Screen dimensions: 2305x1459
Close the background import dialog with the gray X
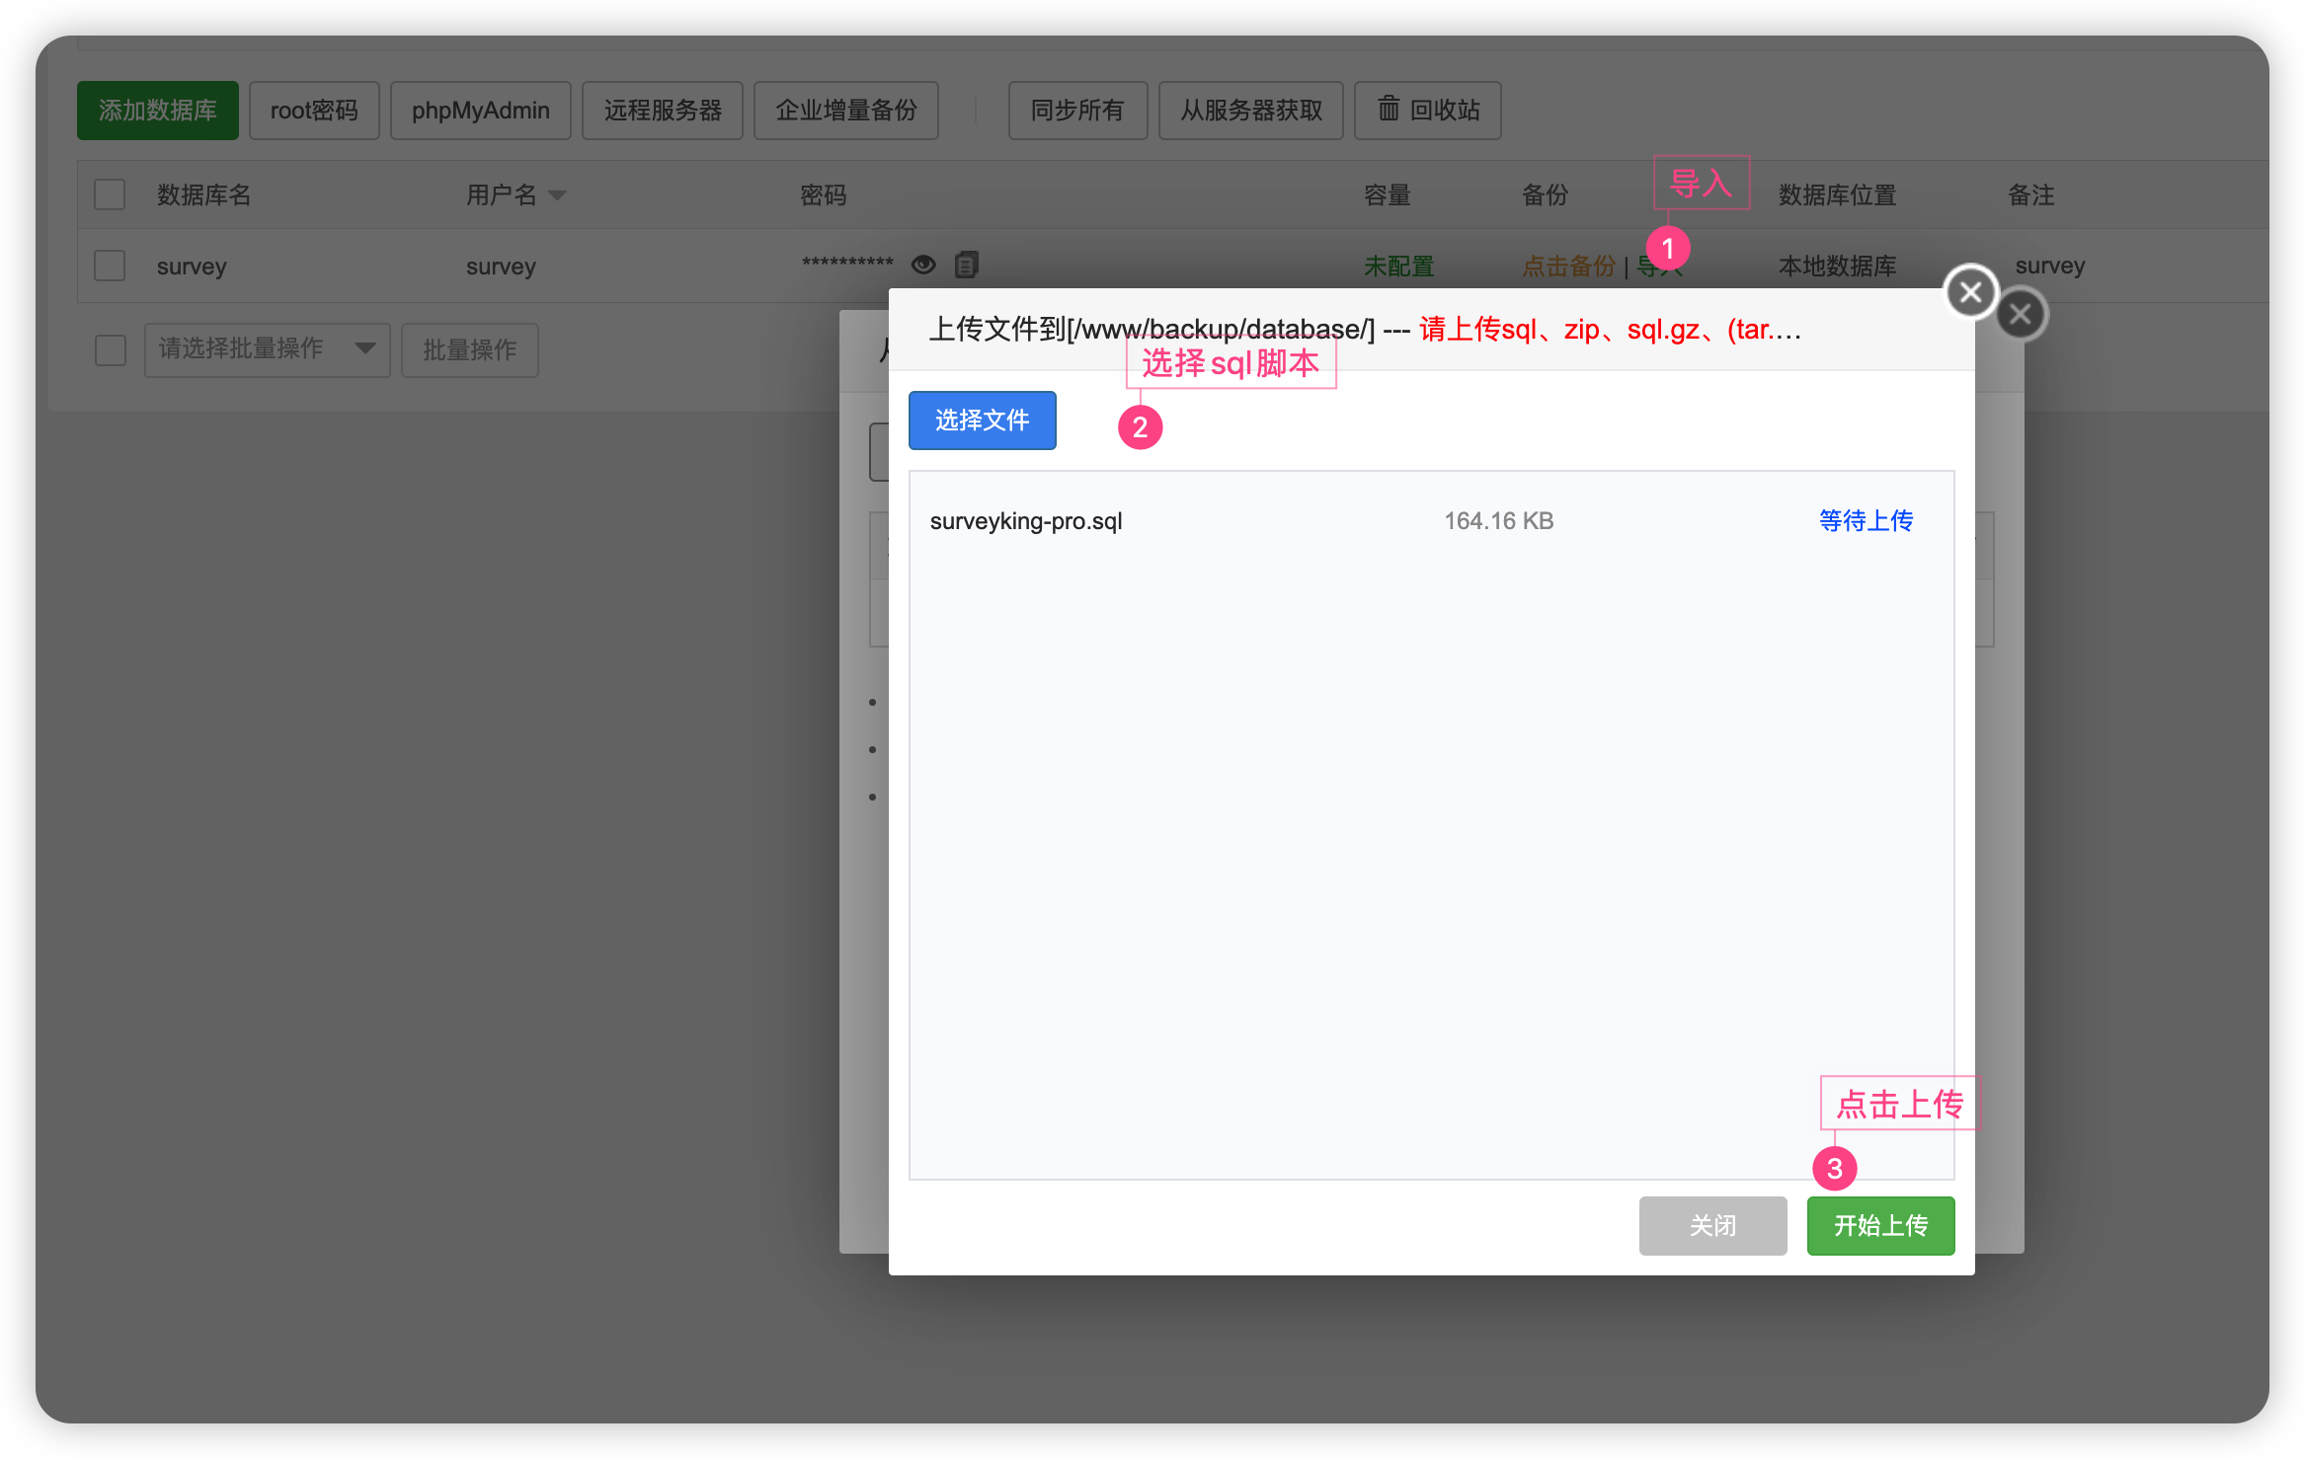click(x=2020, y=314)
